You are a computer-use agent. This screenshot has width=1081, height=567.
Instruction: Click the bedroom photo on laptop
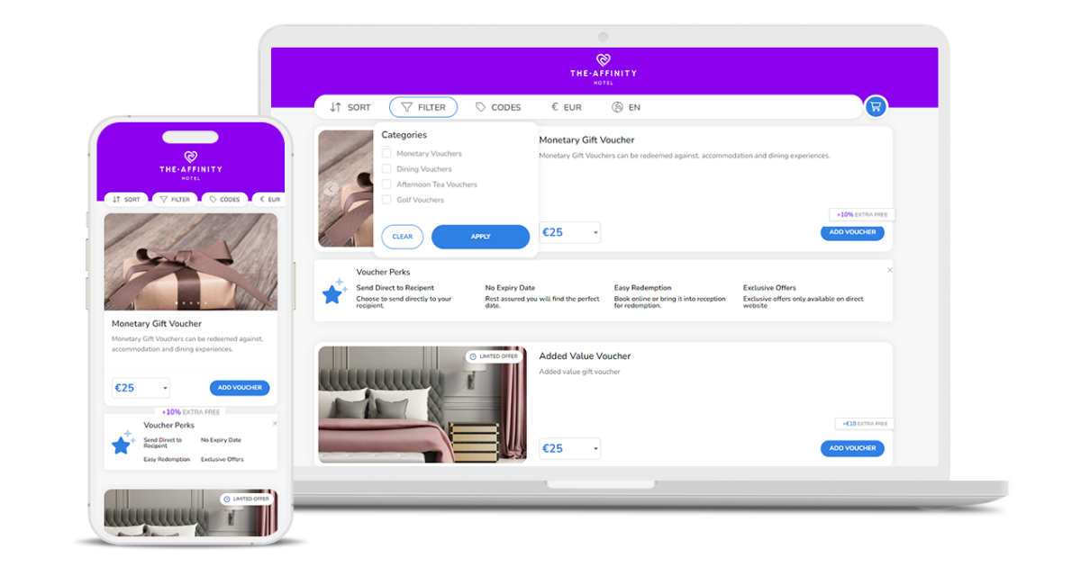point(422,404)
